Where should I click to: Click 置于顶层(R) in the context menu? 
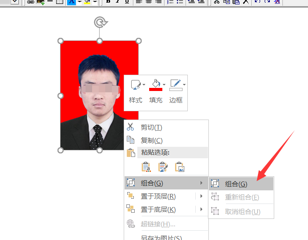click(x=158, y=196)
